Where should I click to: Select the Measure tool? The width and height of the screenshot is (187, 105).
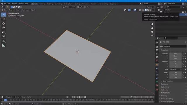(3, 45)
